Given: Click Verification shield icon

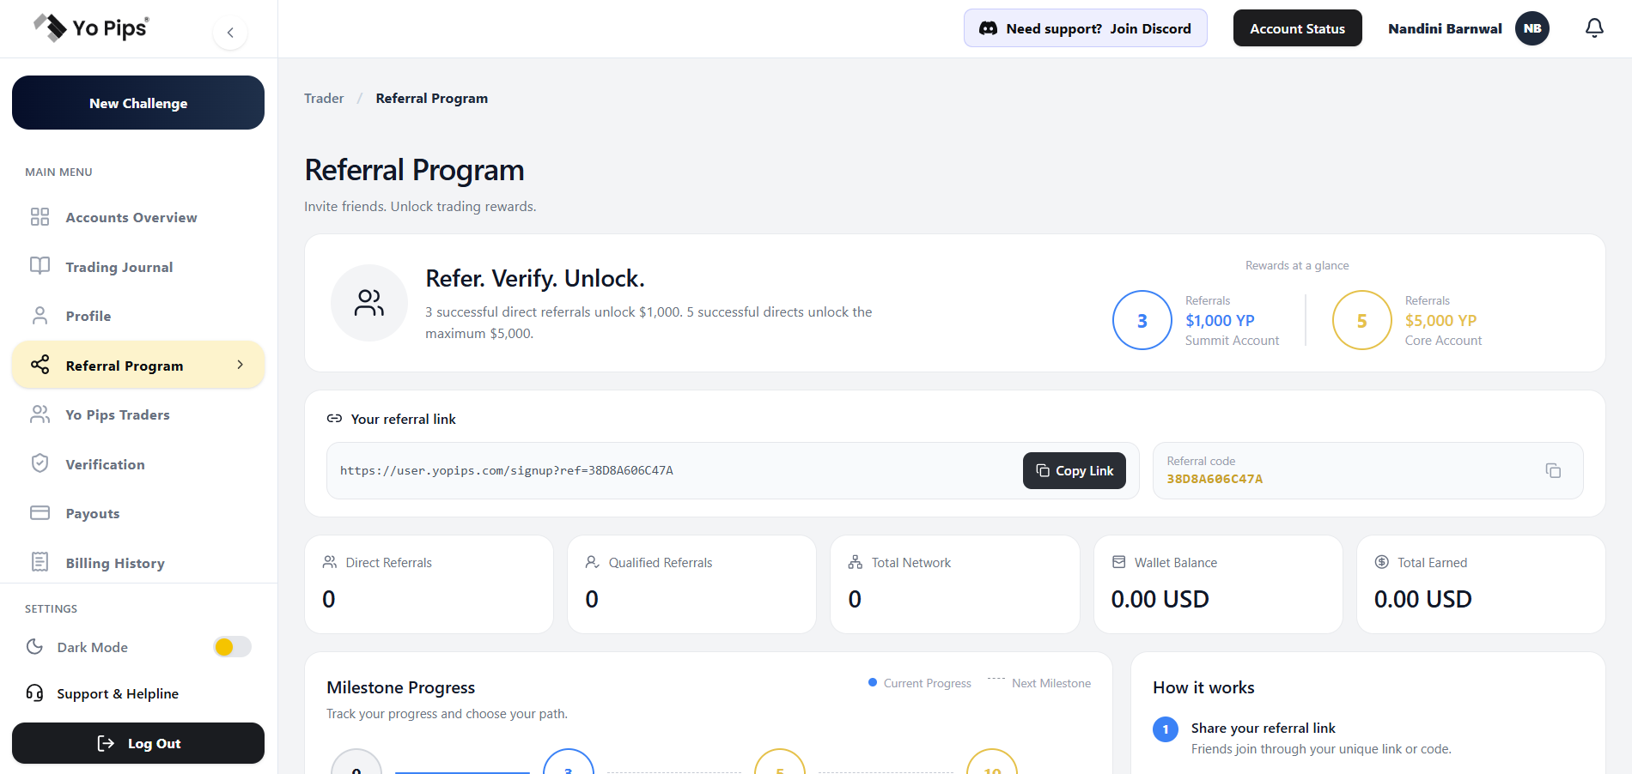Looking at the screenshot, I should (x=40, y=463).
